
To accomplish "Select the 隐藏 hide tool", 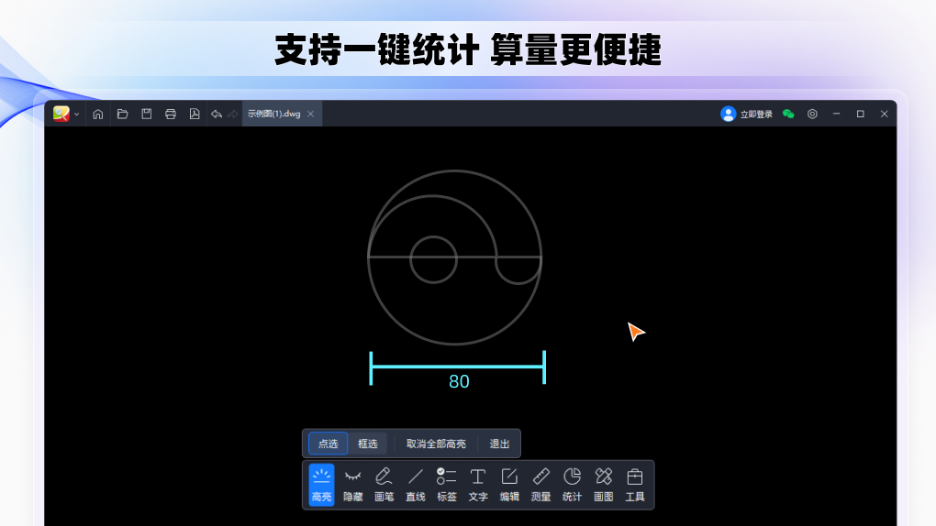I will point(352,485).
